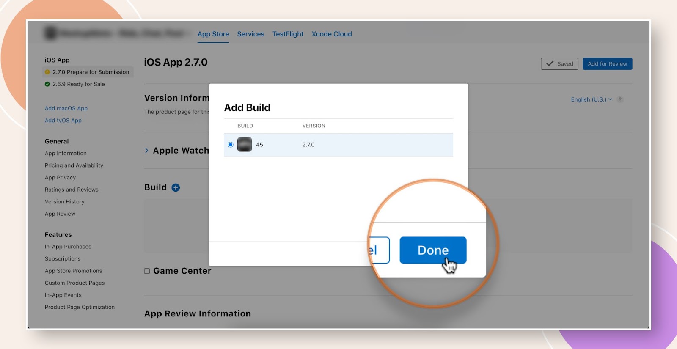Open In-App Events in sidebar

(63, 295)
